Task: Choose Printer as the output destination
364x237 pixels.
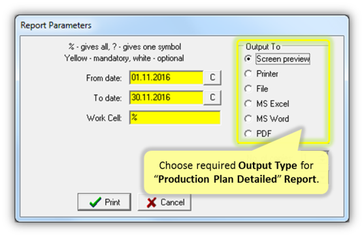Action: [x=248, y=74]
